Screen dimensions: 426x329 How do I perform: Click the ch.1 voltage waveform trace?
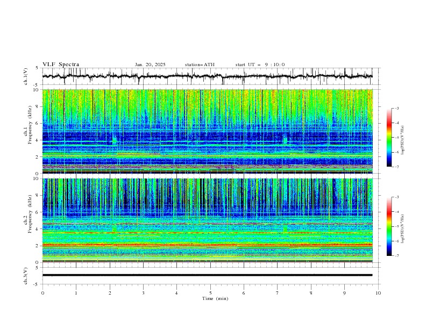point(207,76)
